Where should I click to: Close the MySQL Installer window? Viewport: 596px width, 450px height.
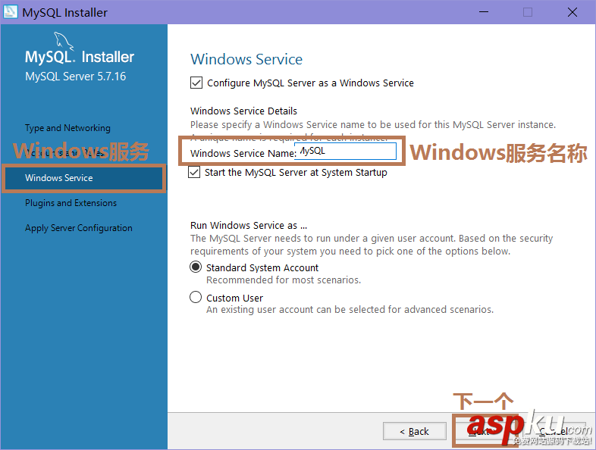(572, 12)
